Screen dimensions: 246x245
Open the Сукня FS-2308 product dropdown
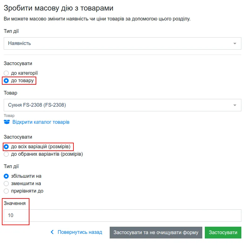(x=122, y=105)
